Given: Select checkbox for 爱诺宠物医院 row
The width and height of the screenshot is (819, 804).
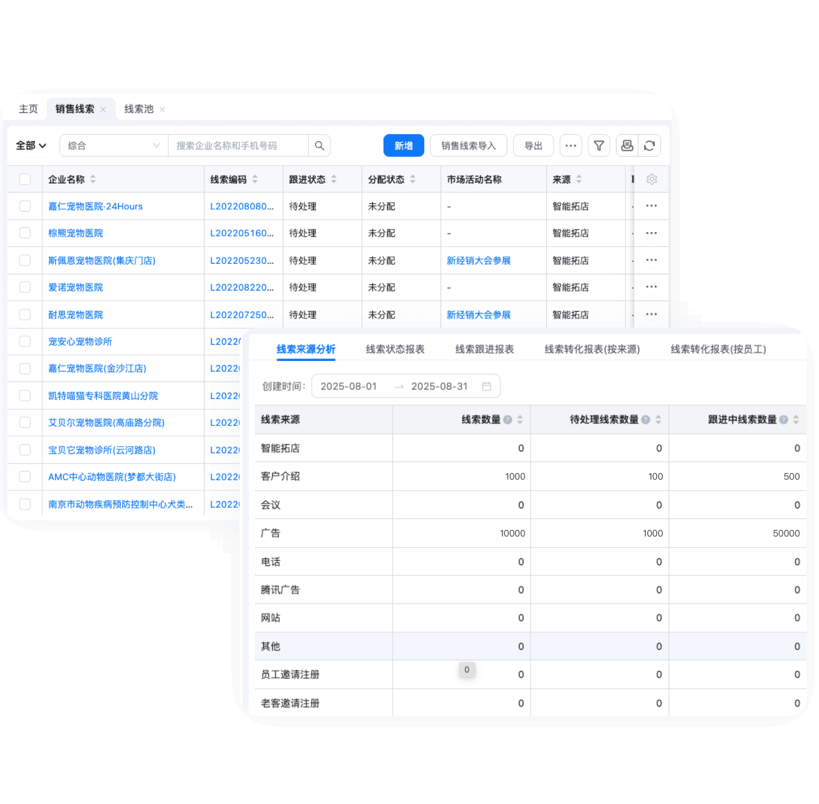Looking at the screenshot, I should pyautogui.click(x=25, y=287).
